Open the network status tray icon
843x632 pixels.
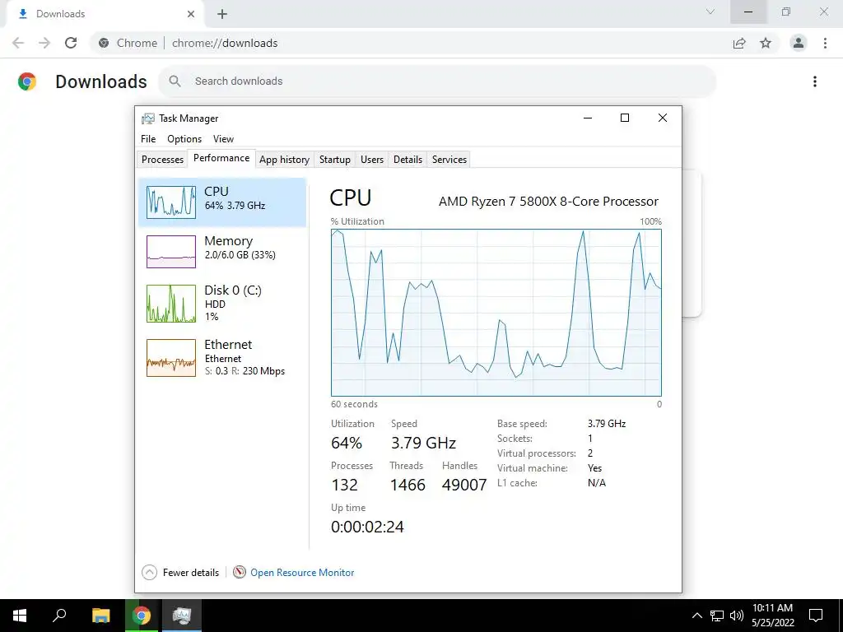coord(717,616)
